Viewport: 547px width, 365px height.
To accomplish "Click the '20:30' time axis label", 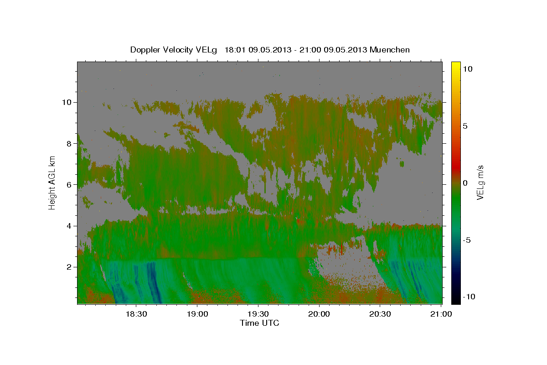I will (x=381, y=314).
